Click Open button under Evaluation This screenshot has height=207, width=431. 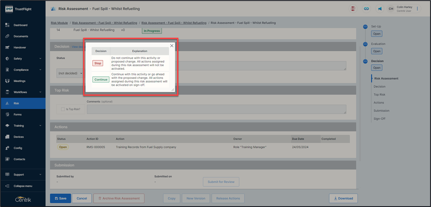377,51
